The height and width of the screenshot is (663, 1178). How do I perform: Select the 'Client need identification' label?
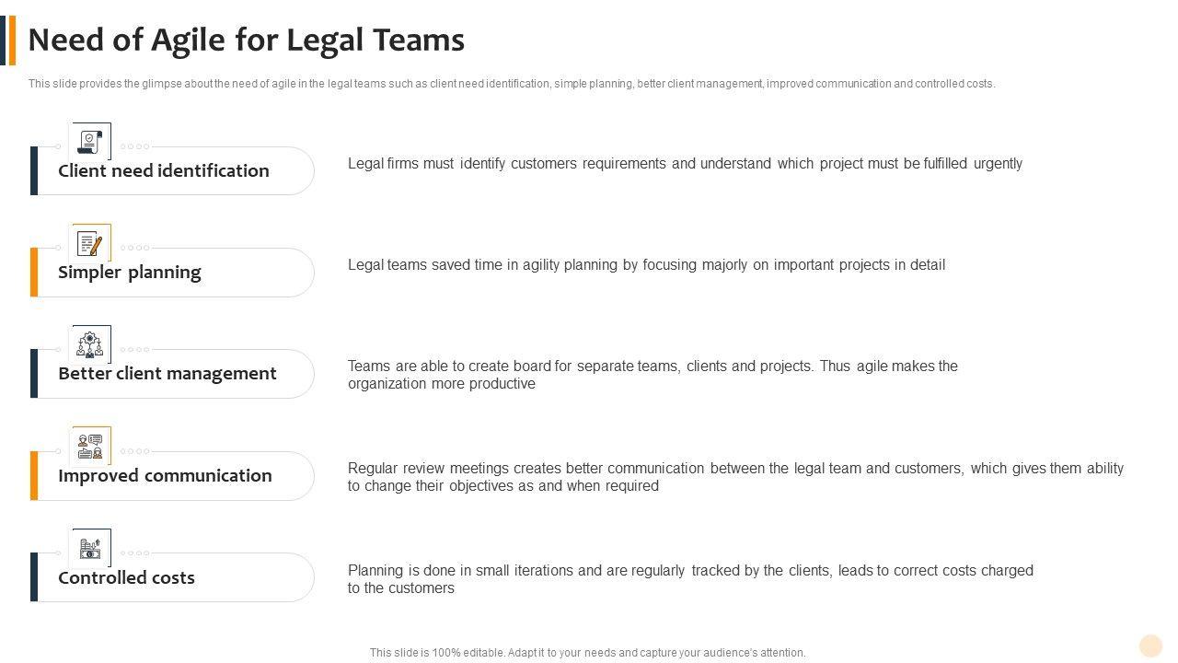point(164,170)
